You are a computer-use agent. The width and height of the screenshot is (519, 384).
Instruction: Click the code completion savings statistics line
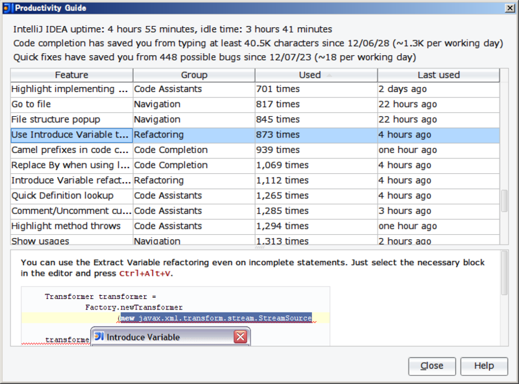coord(258,43)
